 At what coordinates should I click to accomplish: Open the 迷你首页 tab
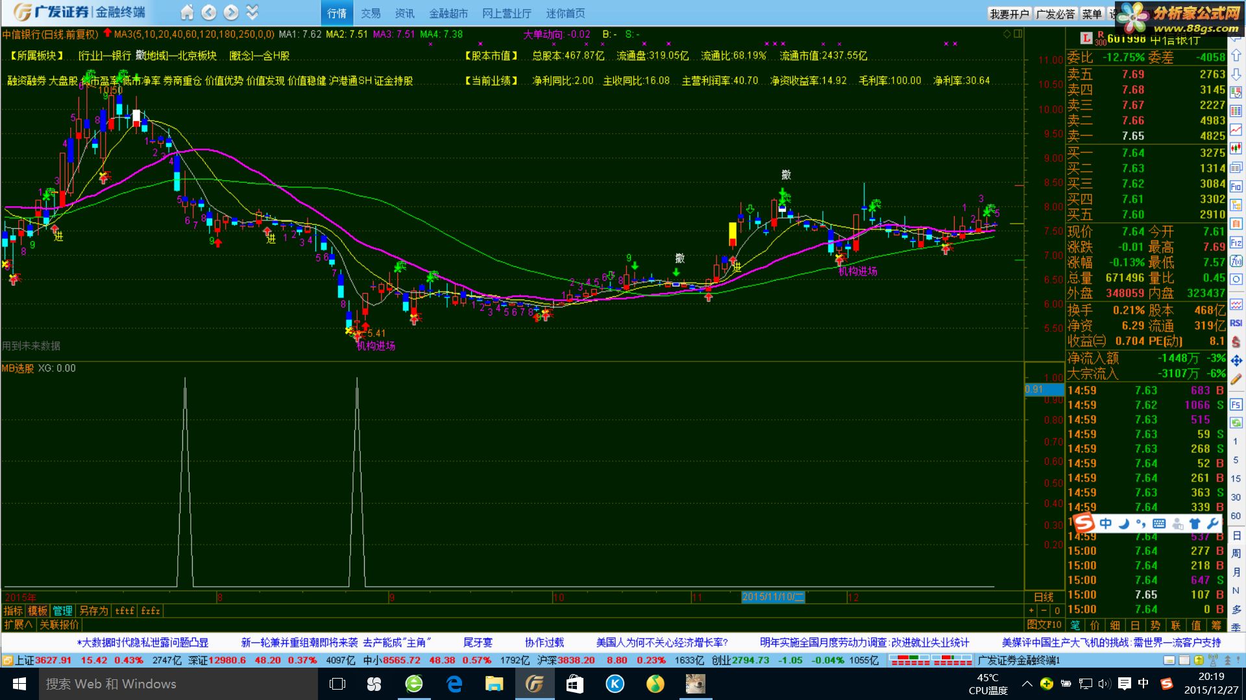(x=565, y=13)
